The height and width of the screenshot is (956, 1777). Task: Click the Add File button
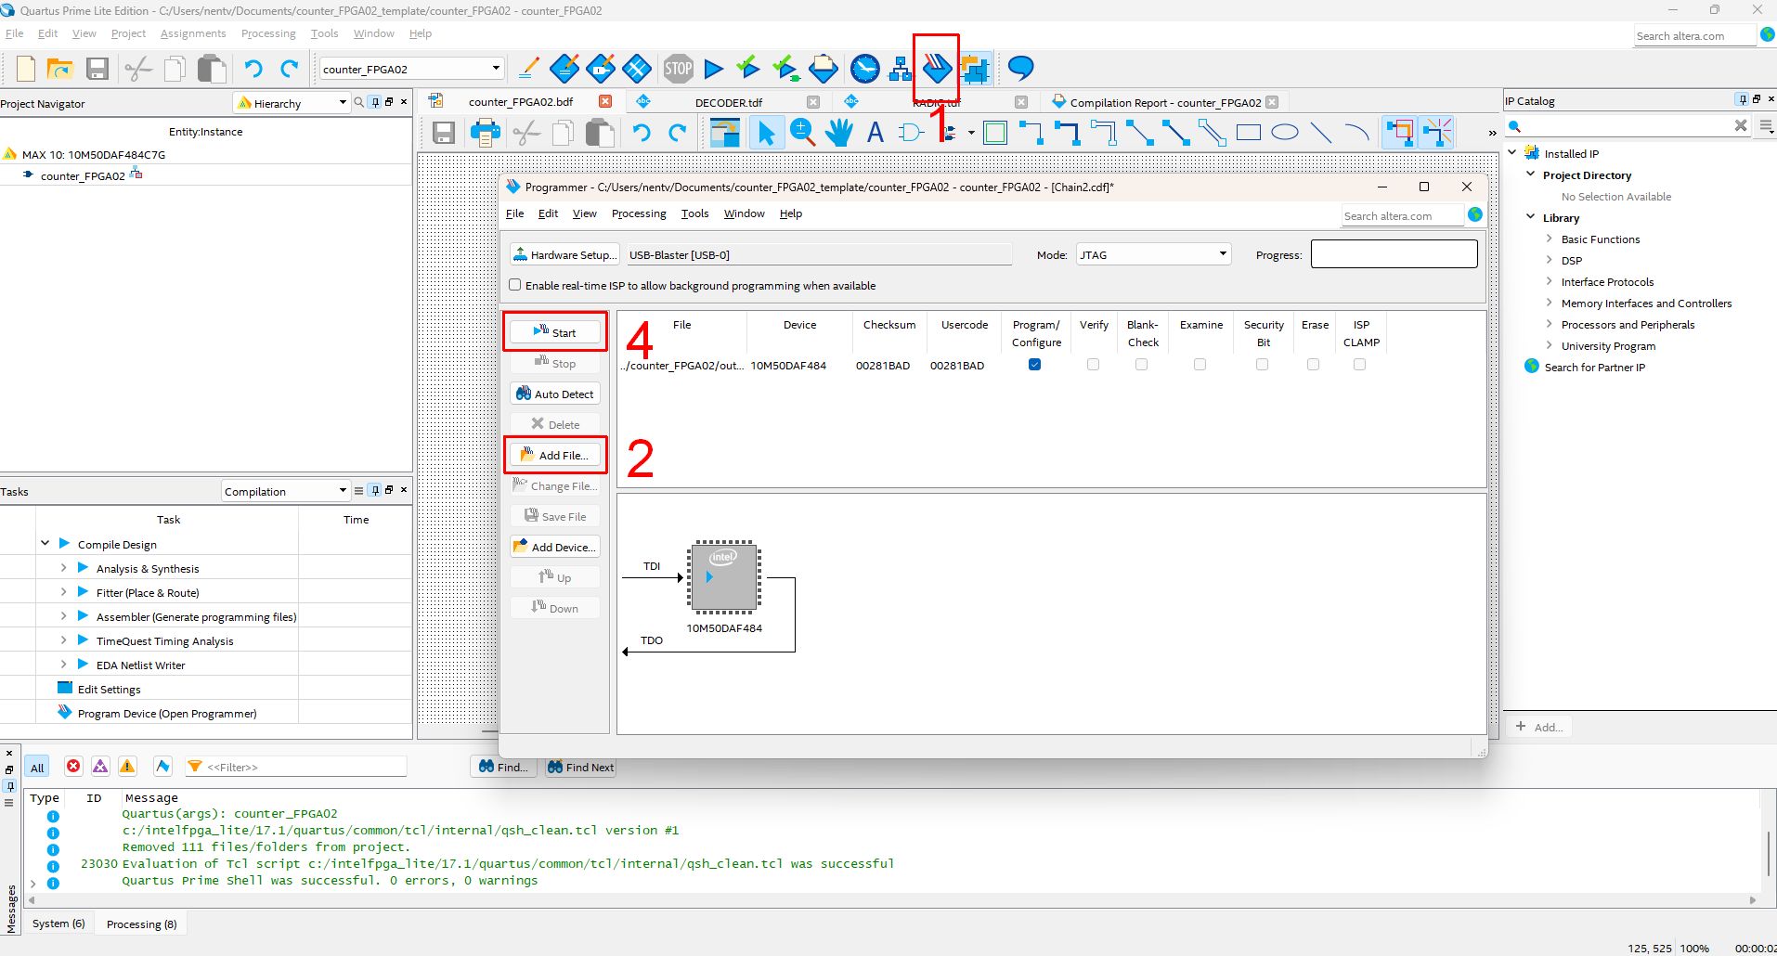[555, 455]
